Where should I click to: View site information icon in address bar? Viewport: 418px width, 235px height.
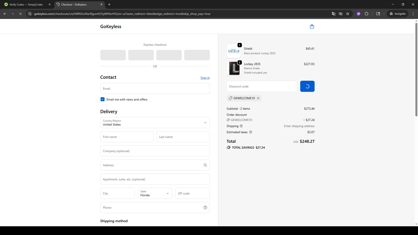point(30,14)
